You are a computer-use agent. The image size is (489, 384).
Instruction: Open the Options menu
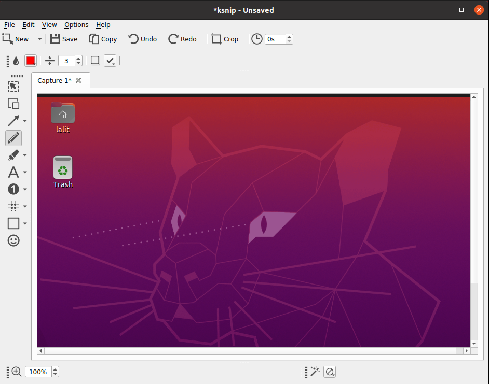(76, 24)
